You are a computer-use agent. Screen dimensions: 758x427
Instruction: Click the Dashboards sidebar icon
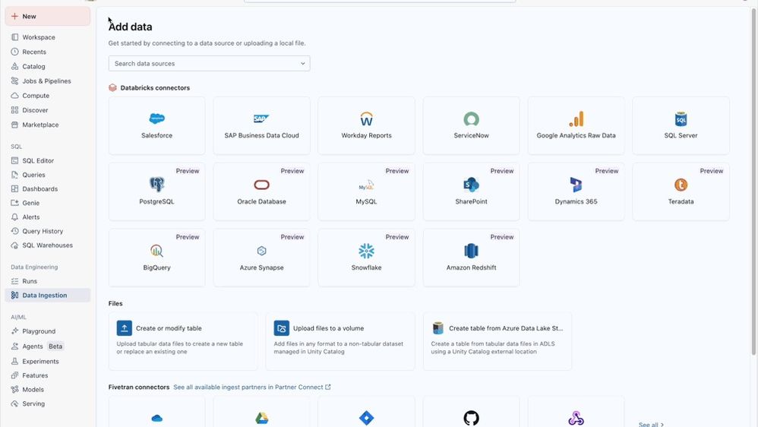pyautogui.click(x=14, y=188)
